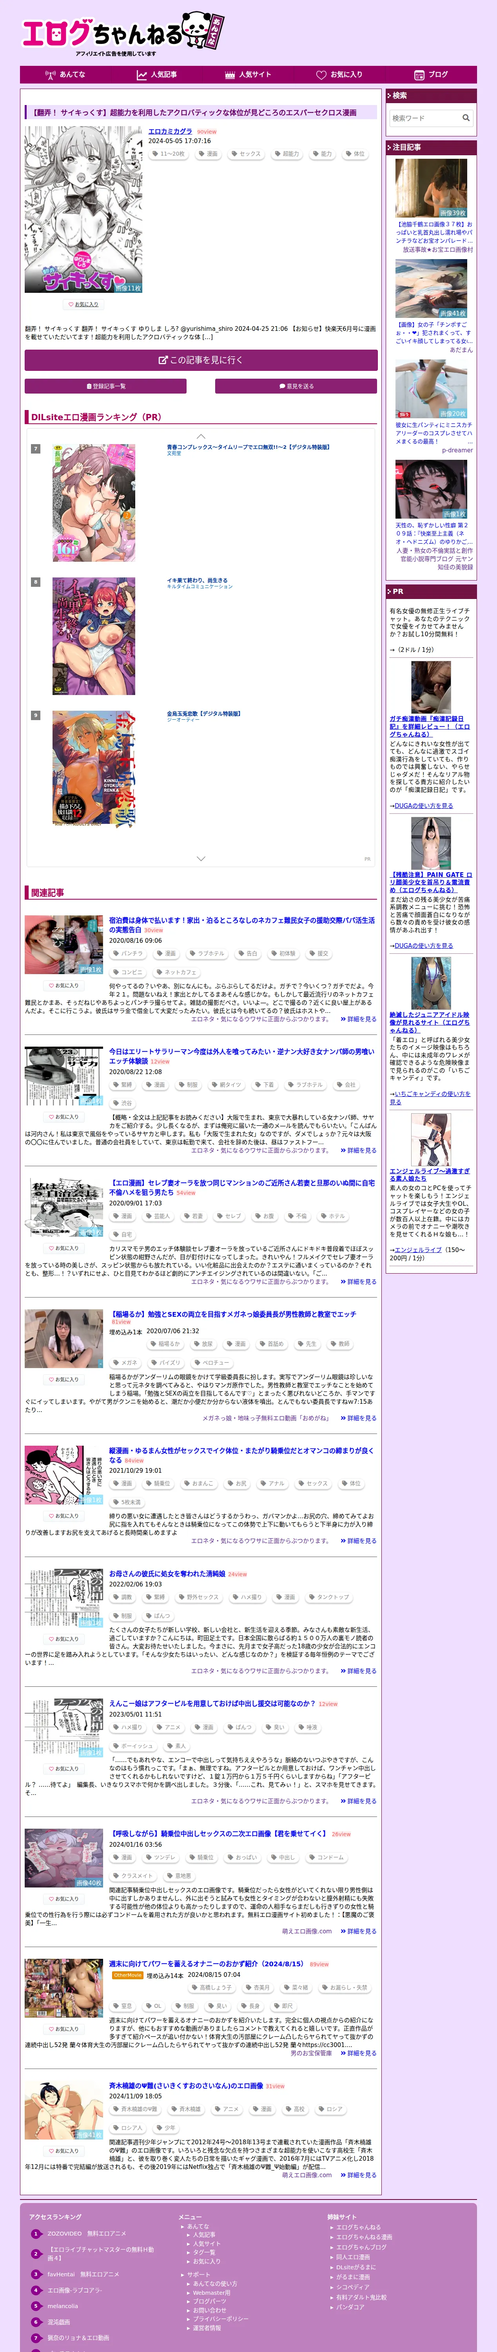Click the 高校 tag in last article

294,2109
